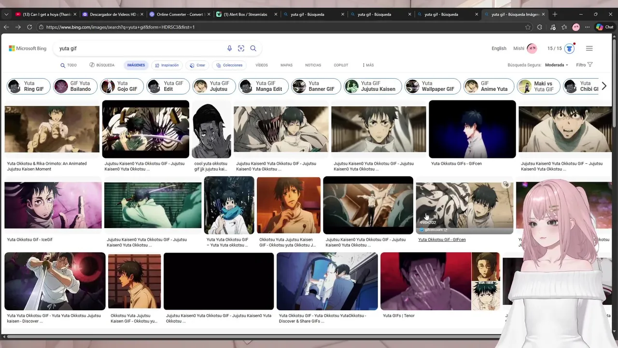The height and width of the screenshot is (348, 618).
Task: Close the Online Converter tab
Action: pos(209,14)
